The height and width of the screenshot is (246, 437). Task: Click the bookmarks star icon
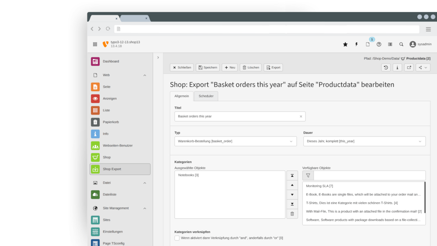(x=345, y=45)
